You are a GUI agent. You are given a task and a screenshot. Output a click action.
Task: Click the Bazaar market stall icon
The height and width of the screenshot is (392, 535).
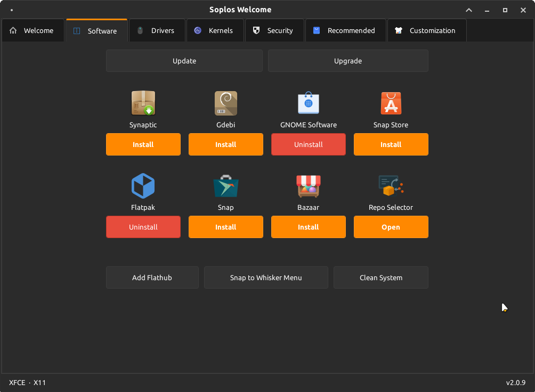(x=309, y=186)
